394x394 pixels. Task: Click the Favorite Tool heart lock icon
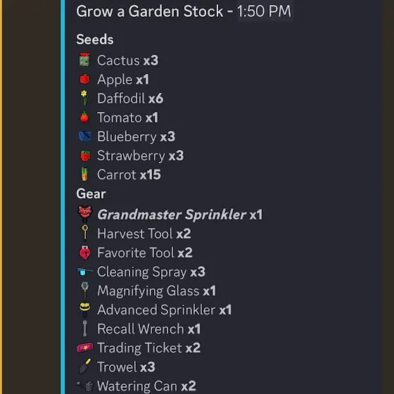coord(85,253)
